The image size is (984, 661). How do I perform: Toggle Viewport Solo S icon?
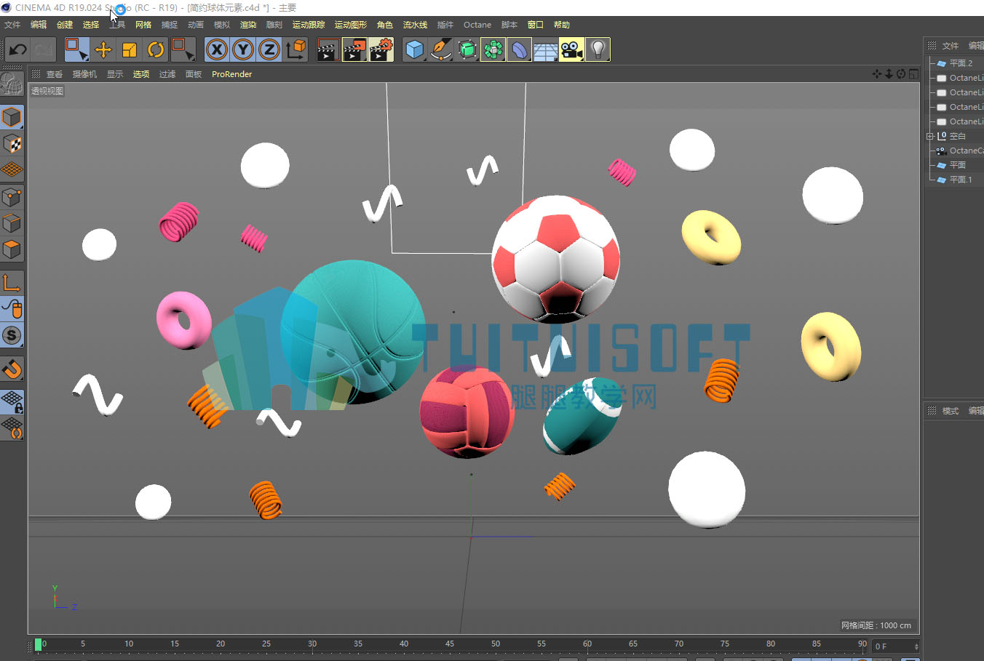[x=12, y=335]
